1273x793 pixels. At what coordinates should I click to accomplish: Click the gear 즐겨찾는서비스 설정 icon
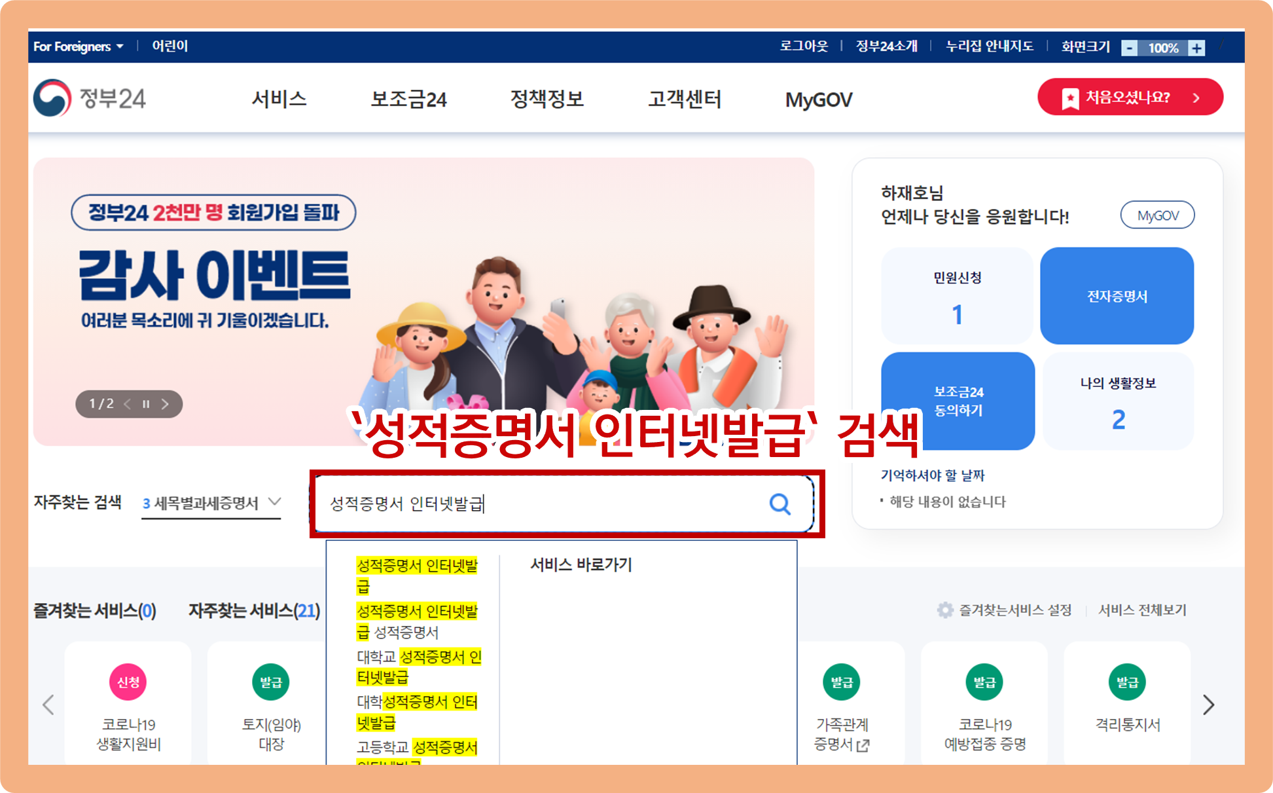pyautogui.click(x=944, y=610)
